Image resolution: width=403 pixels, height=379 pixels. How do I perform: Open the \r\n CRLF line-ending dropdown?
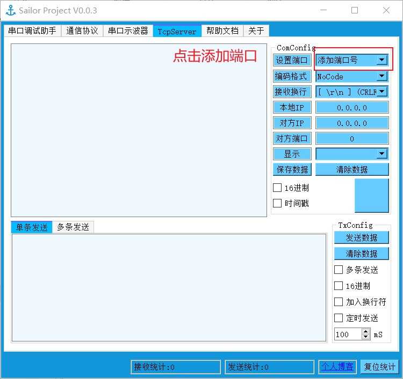[352, 92]
